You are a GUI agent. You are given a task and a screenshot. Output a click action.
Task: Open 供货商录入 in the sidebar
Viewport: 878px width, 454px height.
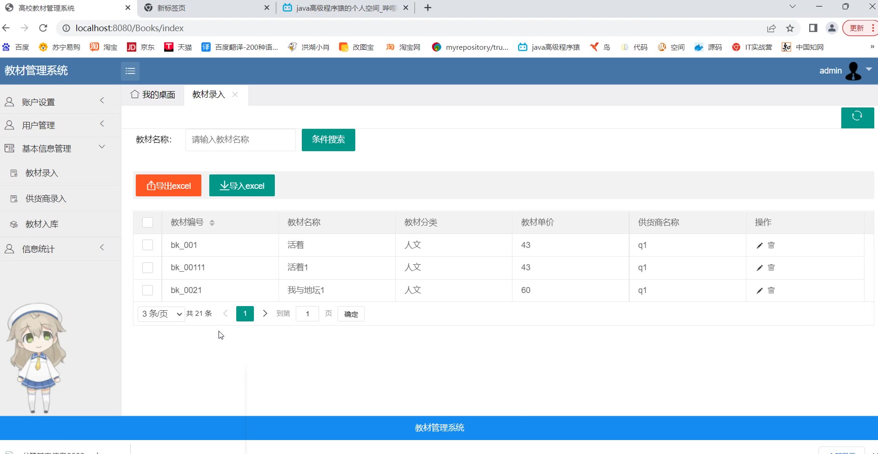[46, 199]
